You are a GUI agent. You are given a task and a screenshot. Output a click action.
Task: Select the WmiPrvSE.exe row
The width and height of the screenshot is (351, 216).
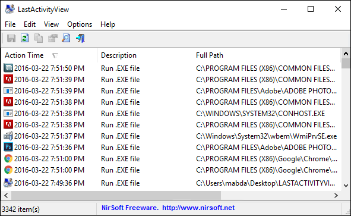pos(171,136)
